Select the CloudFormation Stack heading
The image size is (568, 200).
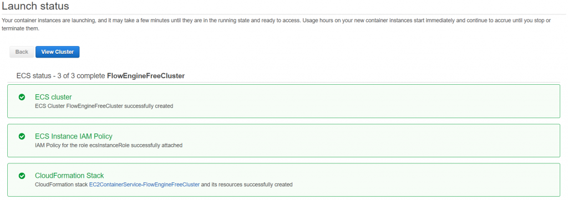[x=69, y=176]
